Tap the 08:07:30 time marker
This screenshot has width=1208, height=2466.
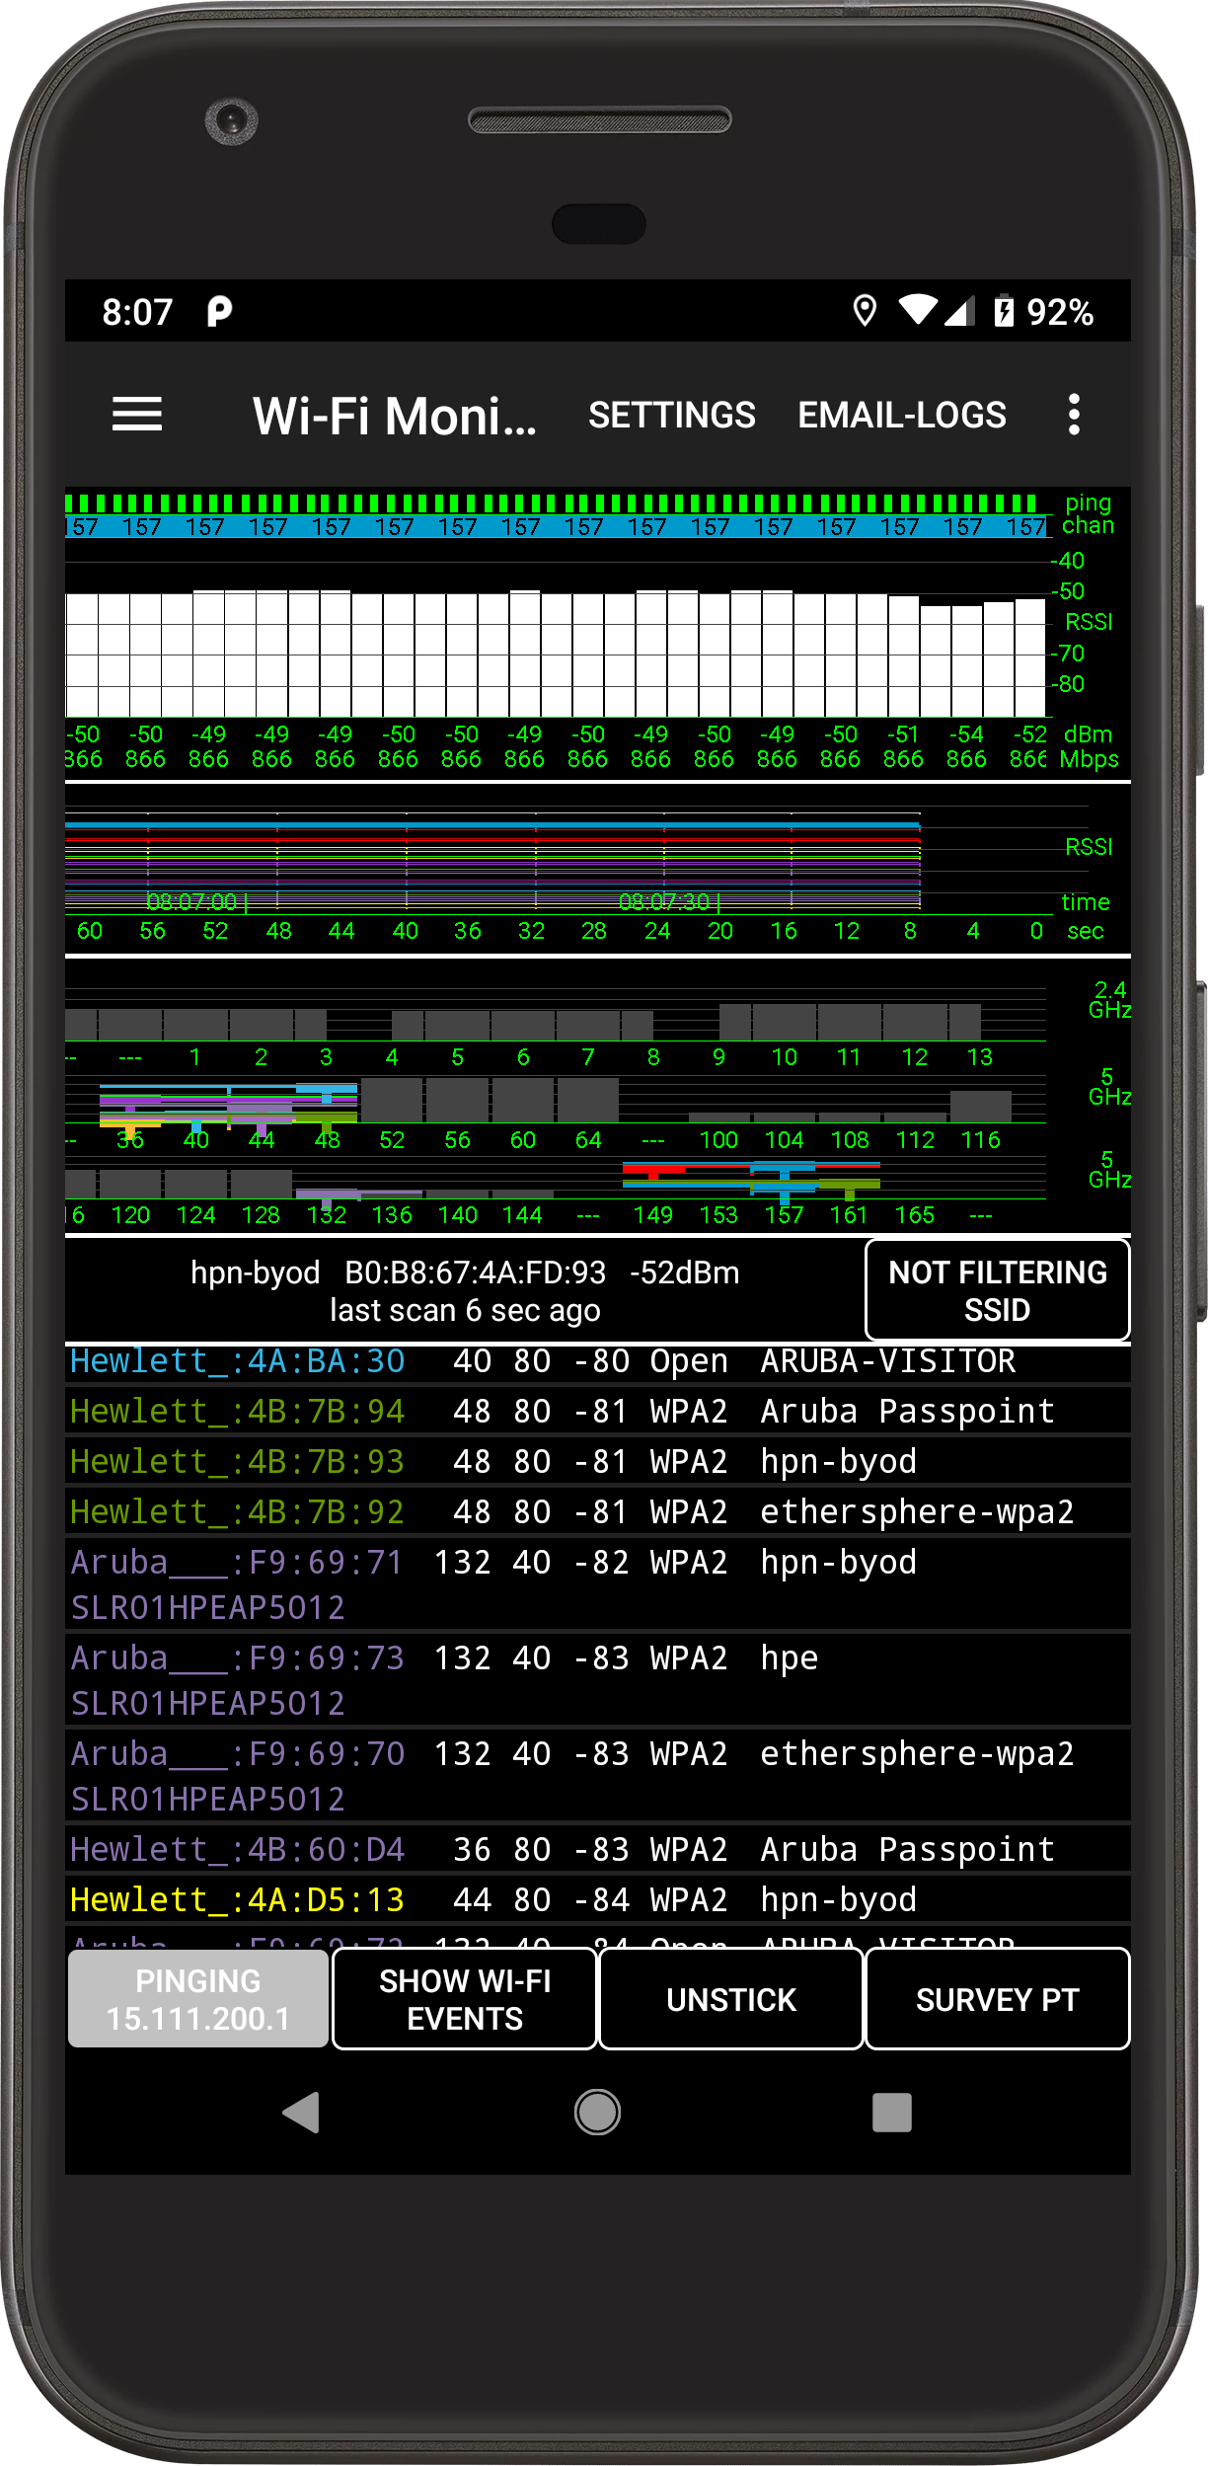[665, 901]
